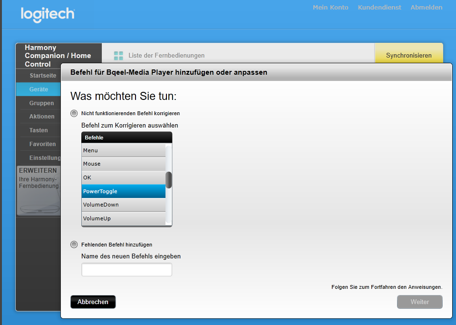Click the Weiter button
Image resolution: width=456 pixels, height=325 pixels.
[x=420, y=302]
